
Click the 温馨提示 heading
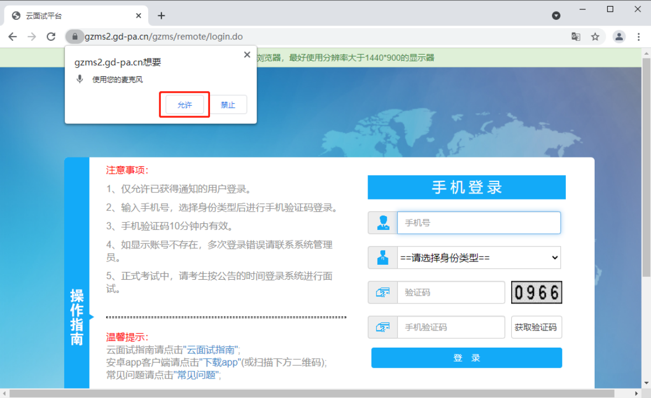(127, 337)
